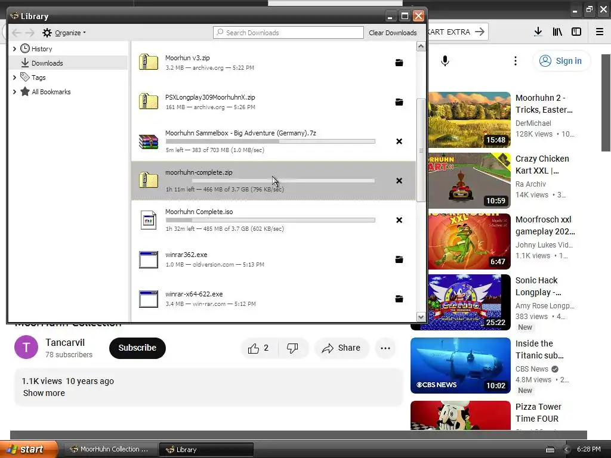Click the PSXLongplay309MoorhuhnX.zip file icon
Viewport: 611px width, 458px height.
pyautogui.click(x=149, y=101)
